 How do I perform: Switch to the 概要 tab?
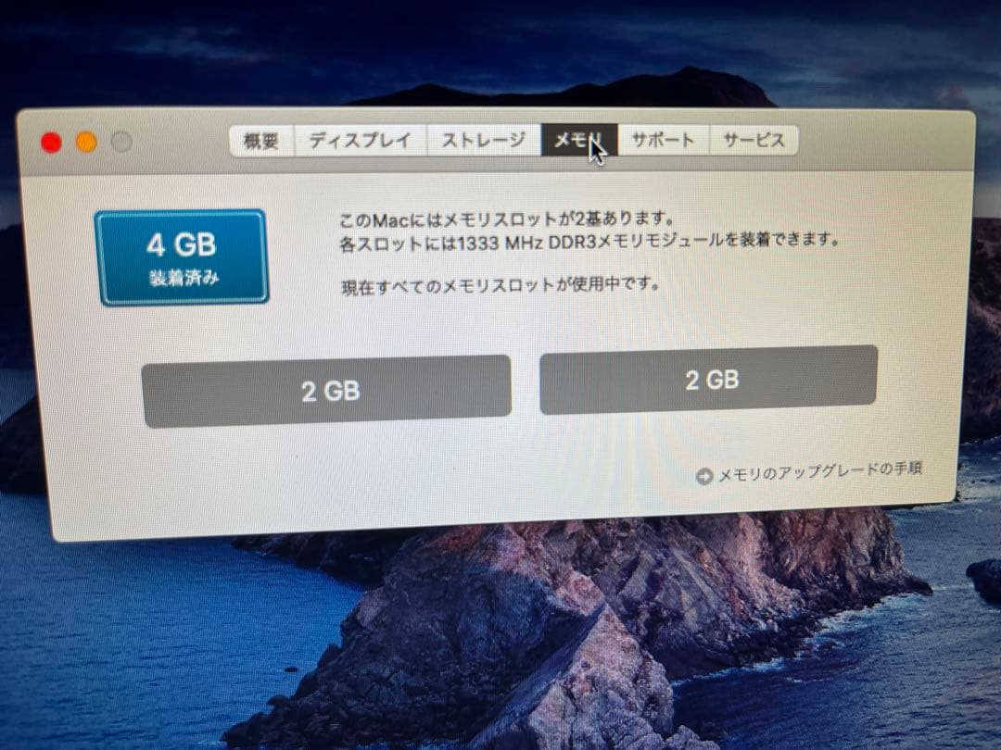point(261,141)
